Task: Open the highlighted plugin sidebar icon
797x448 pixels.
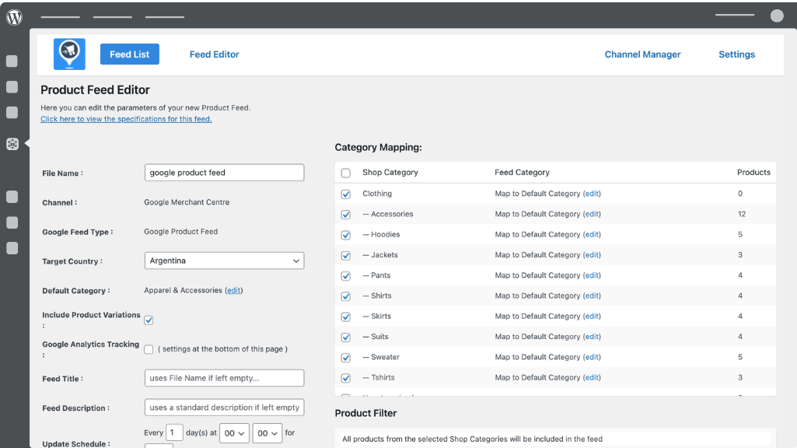Action: coord(12,143)
